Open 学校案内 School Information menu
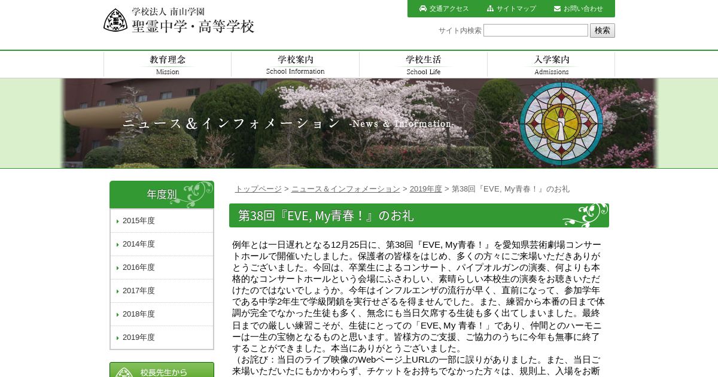Viewport: 718px width, 377px height. (296, 65)
